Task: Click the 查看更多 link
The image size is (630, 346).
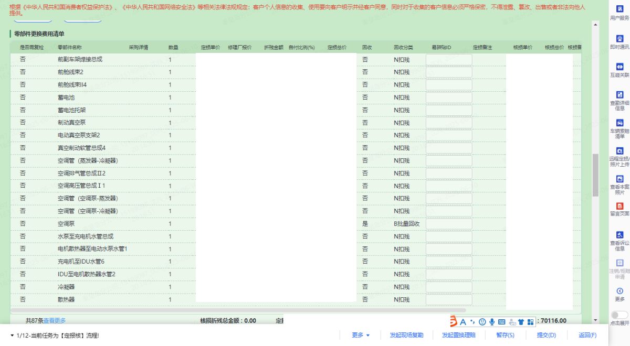Action: pyautogui.click(x=55, y=320)
